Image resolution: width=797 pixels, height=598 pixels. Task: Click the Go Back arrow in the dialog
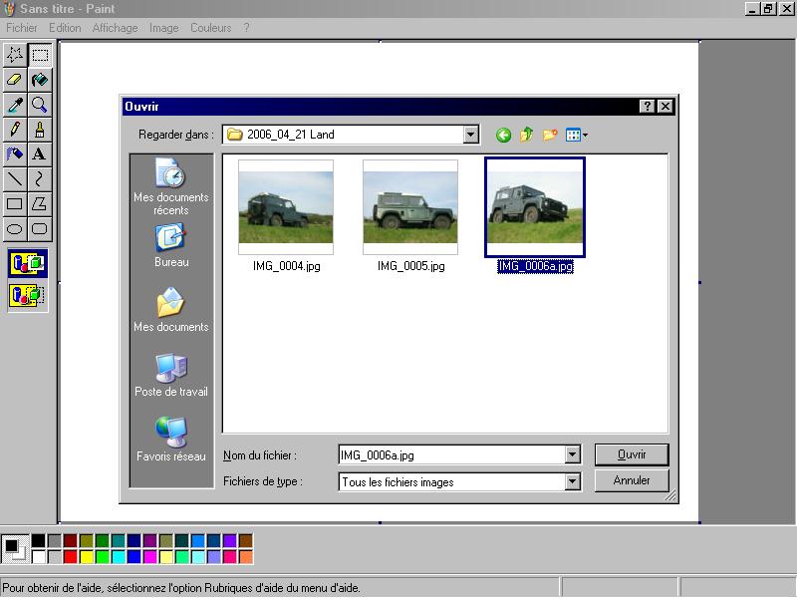[x=503, y=135]
